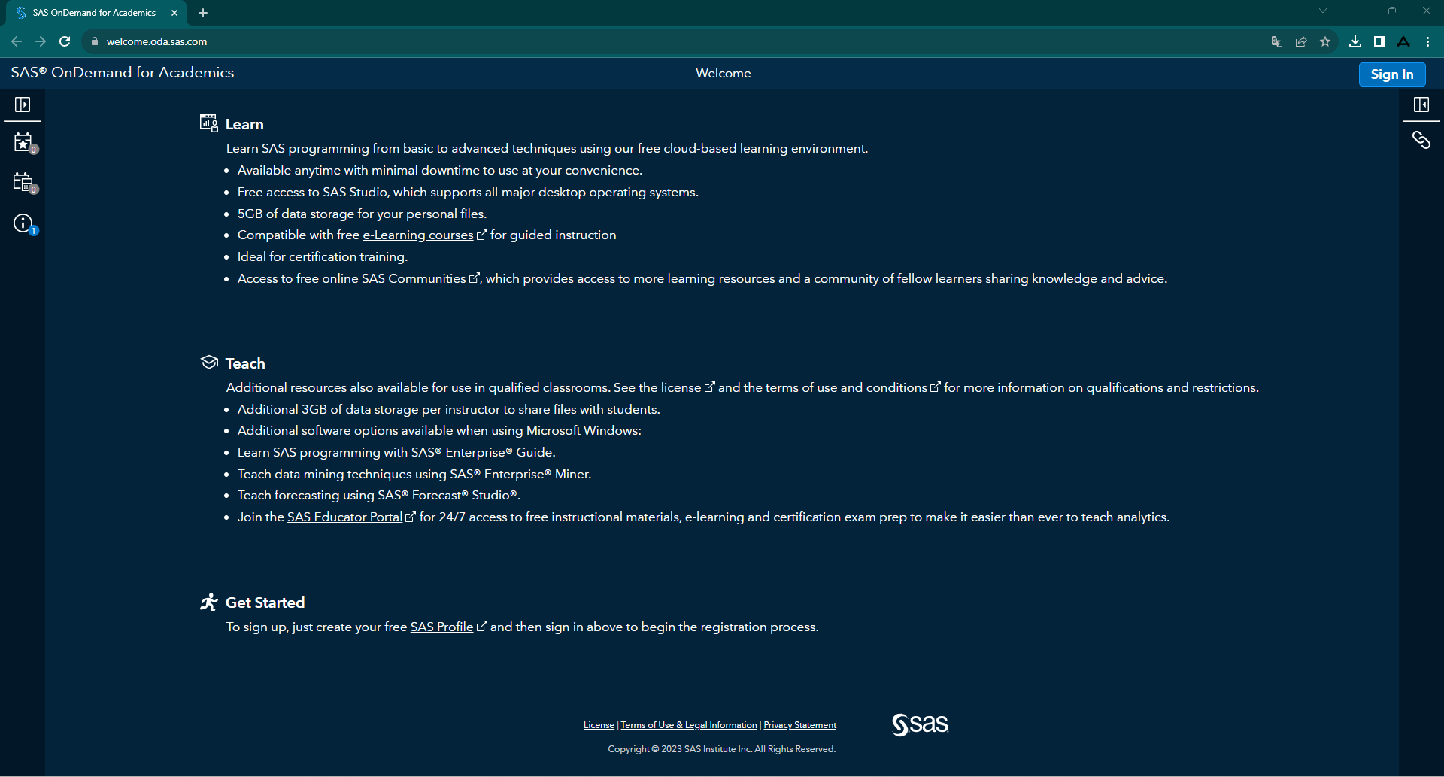Open the information notifications icon
This screenshot has height=777, width=1444.
click(24, 223)
